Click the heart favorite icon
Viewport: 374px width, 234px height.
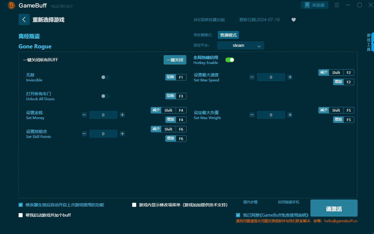tap(293, 20)
